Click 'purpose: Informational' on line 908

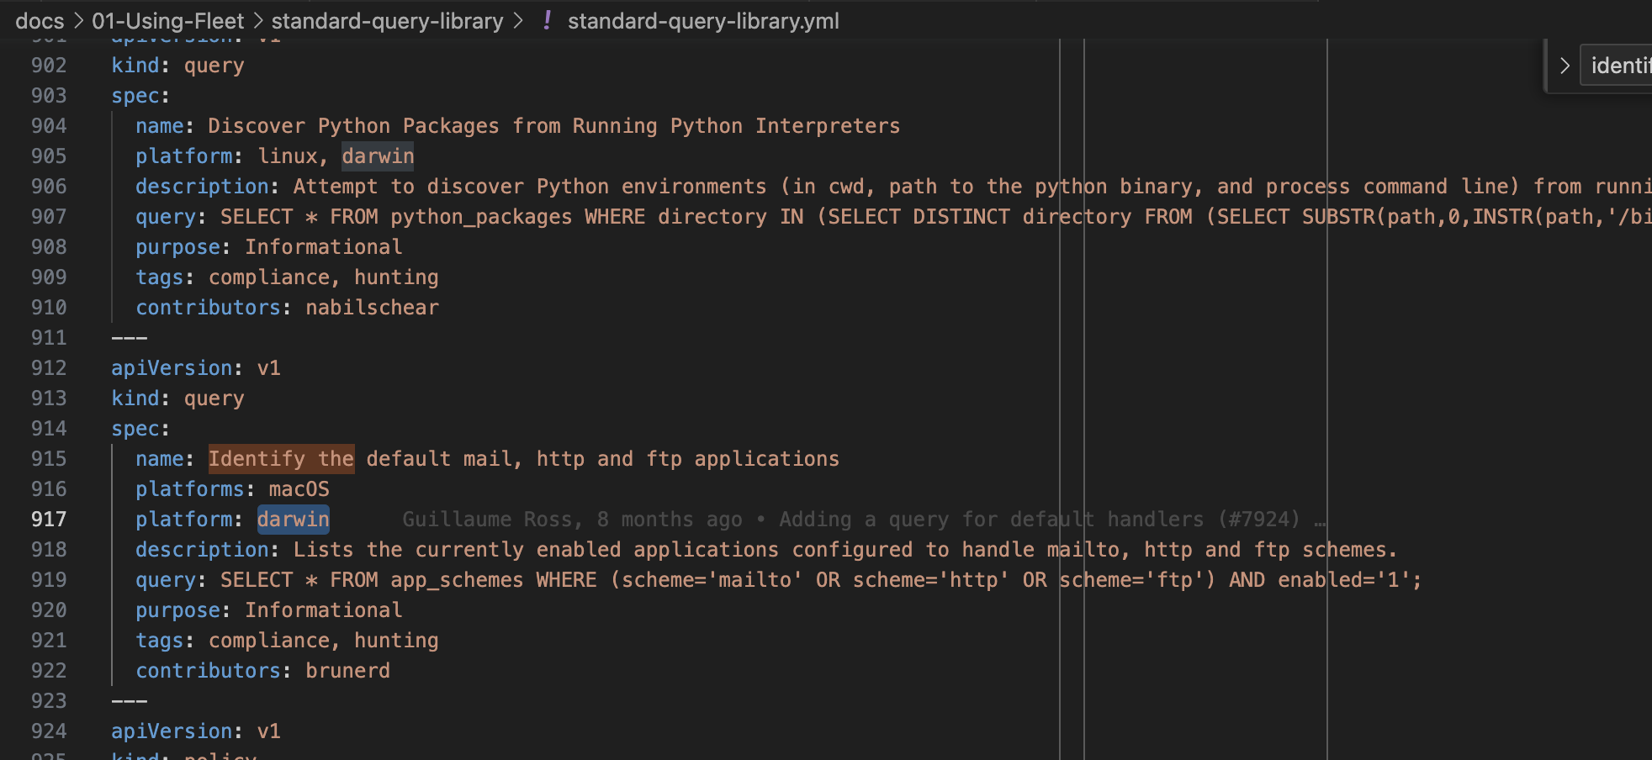point(269,246)
